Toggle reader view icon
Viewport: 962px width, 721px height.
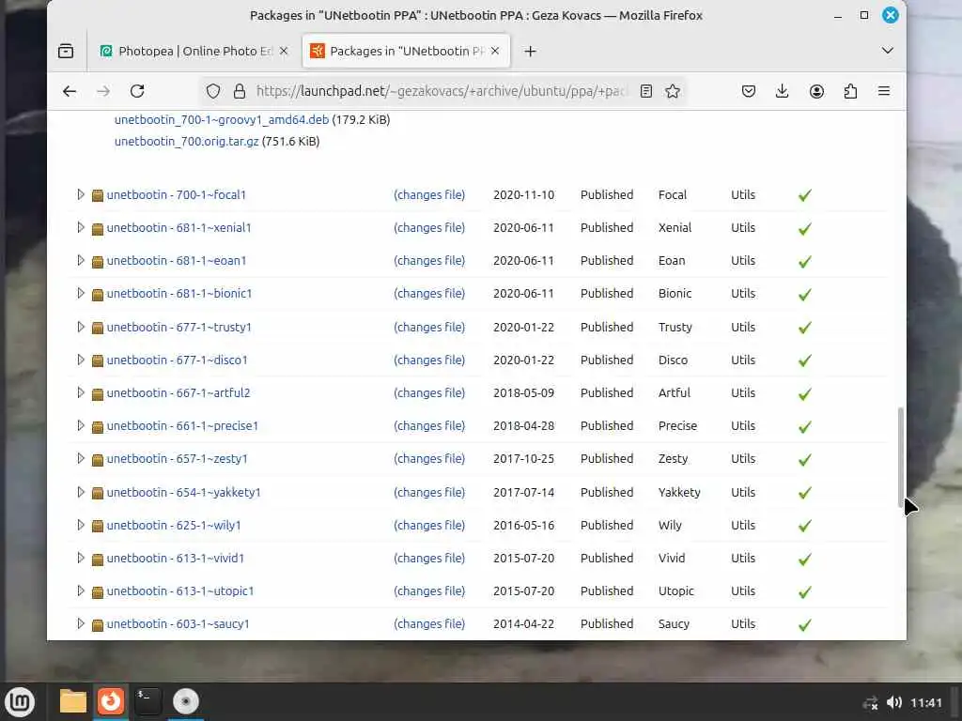tap(646, 91)
